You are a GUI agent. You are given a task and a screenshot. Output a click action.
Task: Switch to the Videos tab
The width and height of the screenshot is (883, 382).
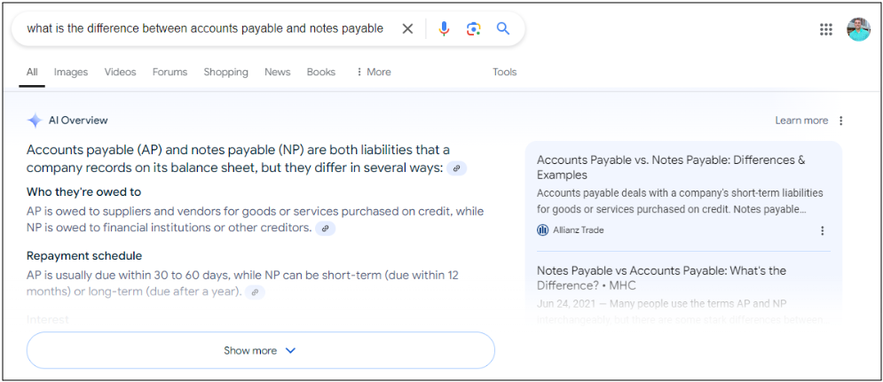click(x=120, y=72)
